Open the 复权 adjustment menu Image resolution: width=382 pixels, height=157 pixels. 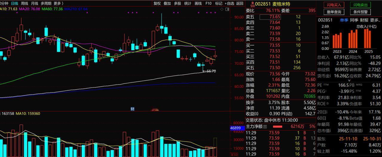pos(157,4)
